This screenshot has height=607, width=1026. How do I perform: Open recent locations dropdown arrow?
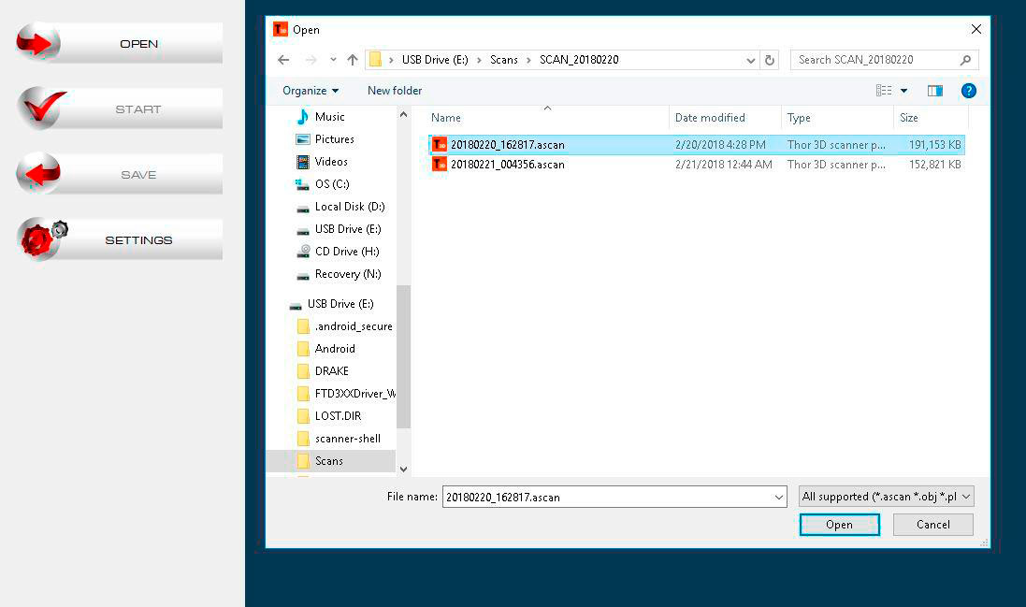[x=333, y=60]
